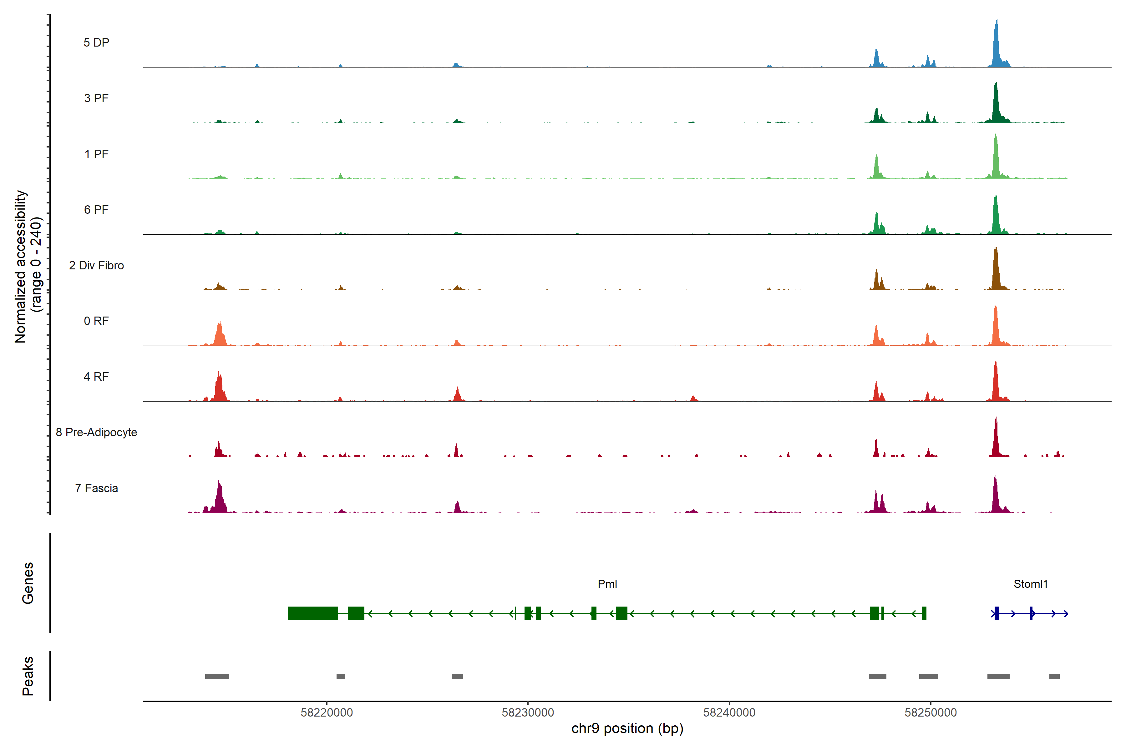Click the 8 Pre-Adipocyte track label

coord(96,432)
